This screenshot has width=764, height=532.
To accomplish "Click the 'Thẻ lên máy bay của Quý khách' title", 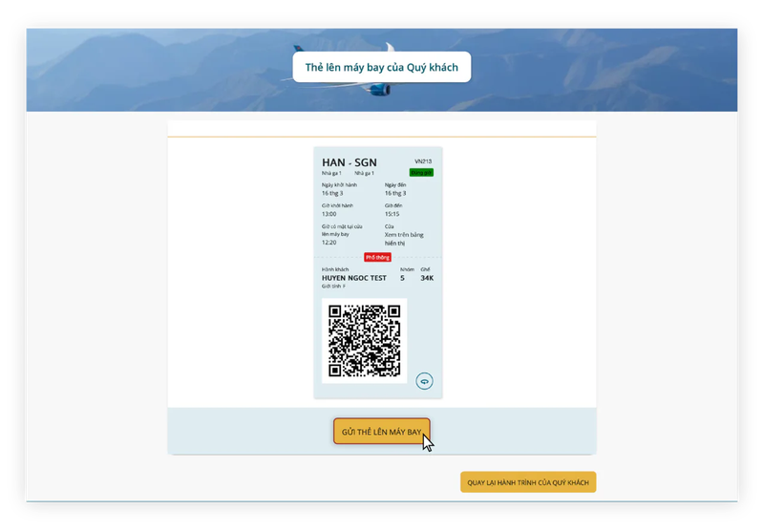I will tap(381, 67).
